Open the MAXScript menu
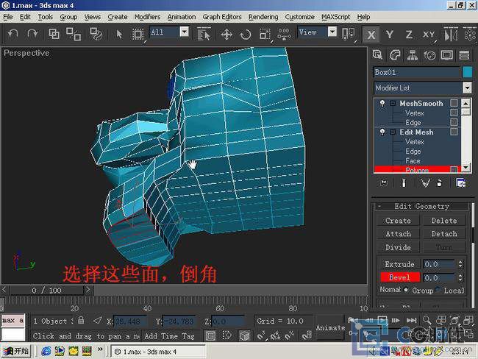 tap(335, 17)
